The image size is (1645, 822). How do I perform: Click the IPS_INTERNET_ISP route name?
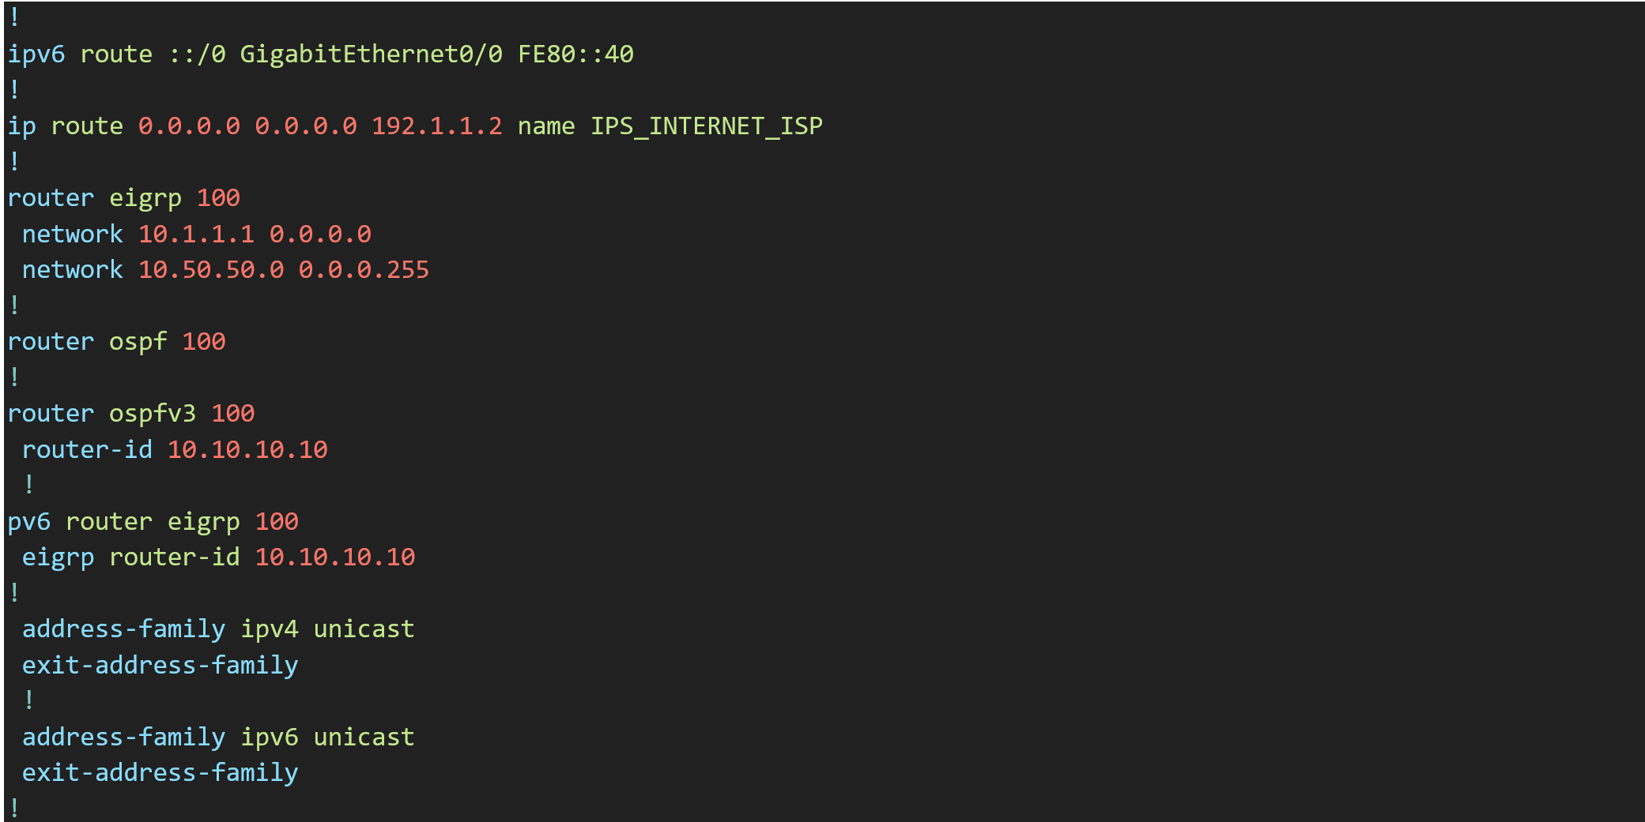(707, 126)
